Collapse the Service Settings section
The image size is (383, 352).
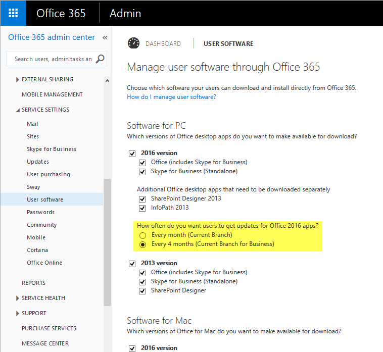tap(18, 110)
